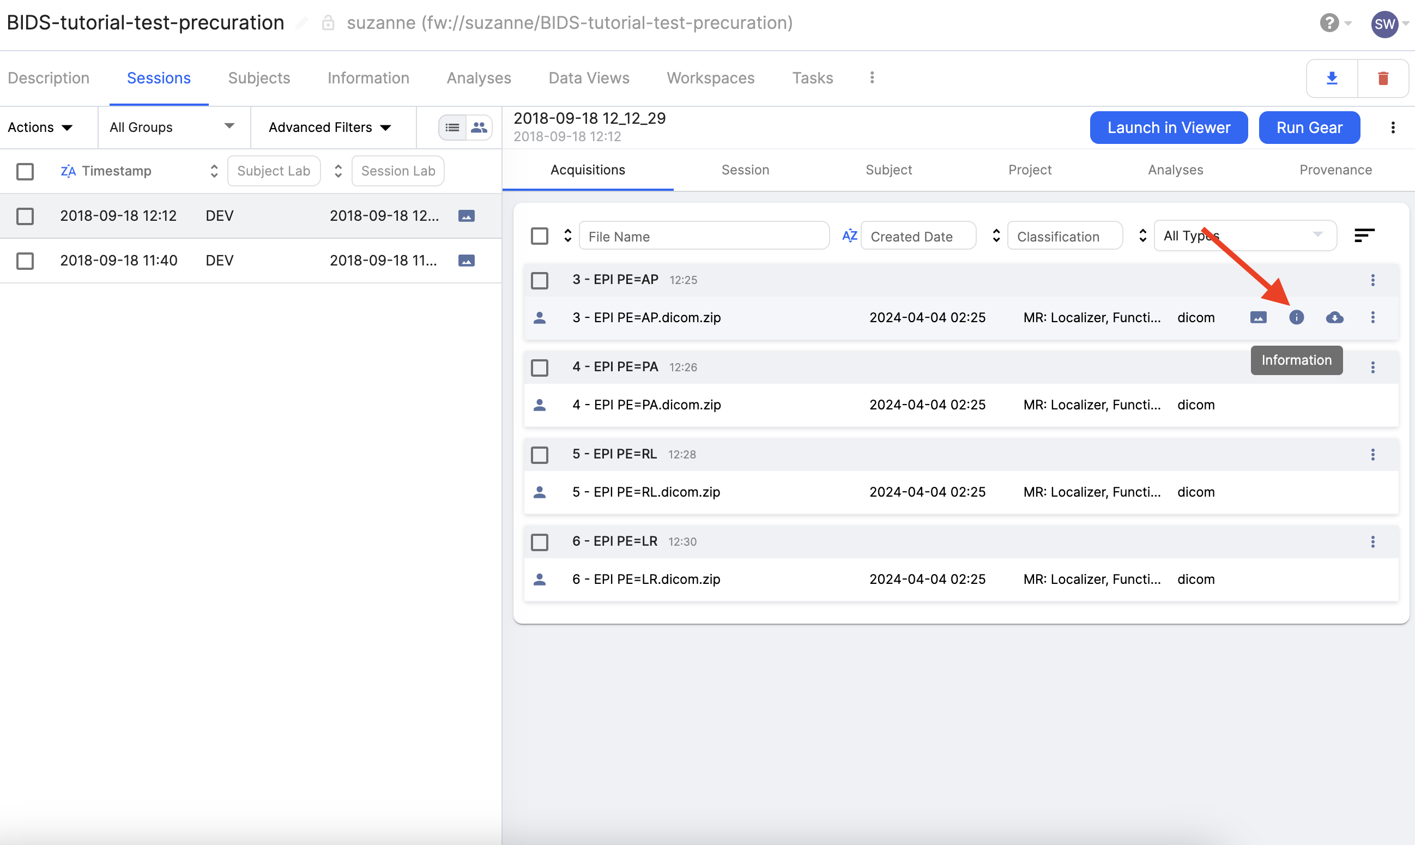The image size is (1415, 845).
Task: Click the Created Date filter field
Action: (918, 236)
